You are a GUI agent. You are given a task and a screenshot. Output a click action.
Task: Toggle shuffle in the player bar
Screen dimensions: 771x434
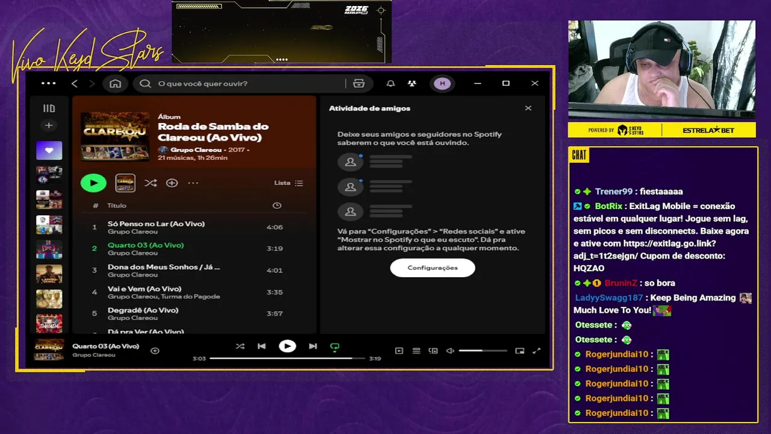click(240, 346)
